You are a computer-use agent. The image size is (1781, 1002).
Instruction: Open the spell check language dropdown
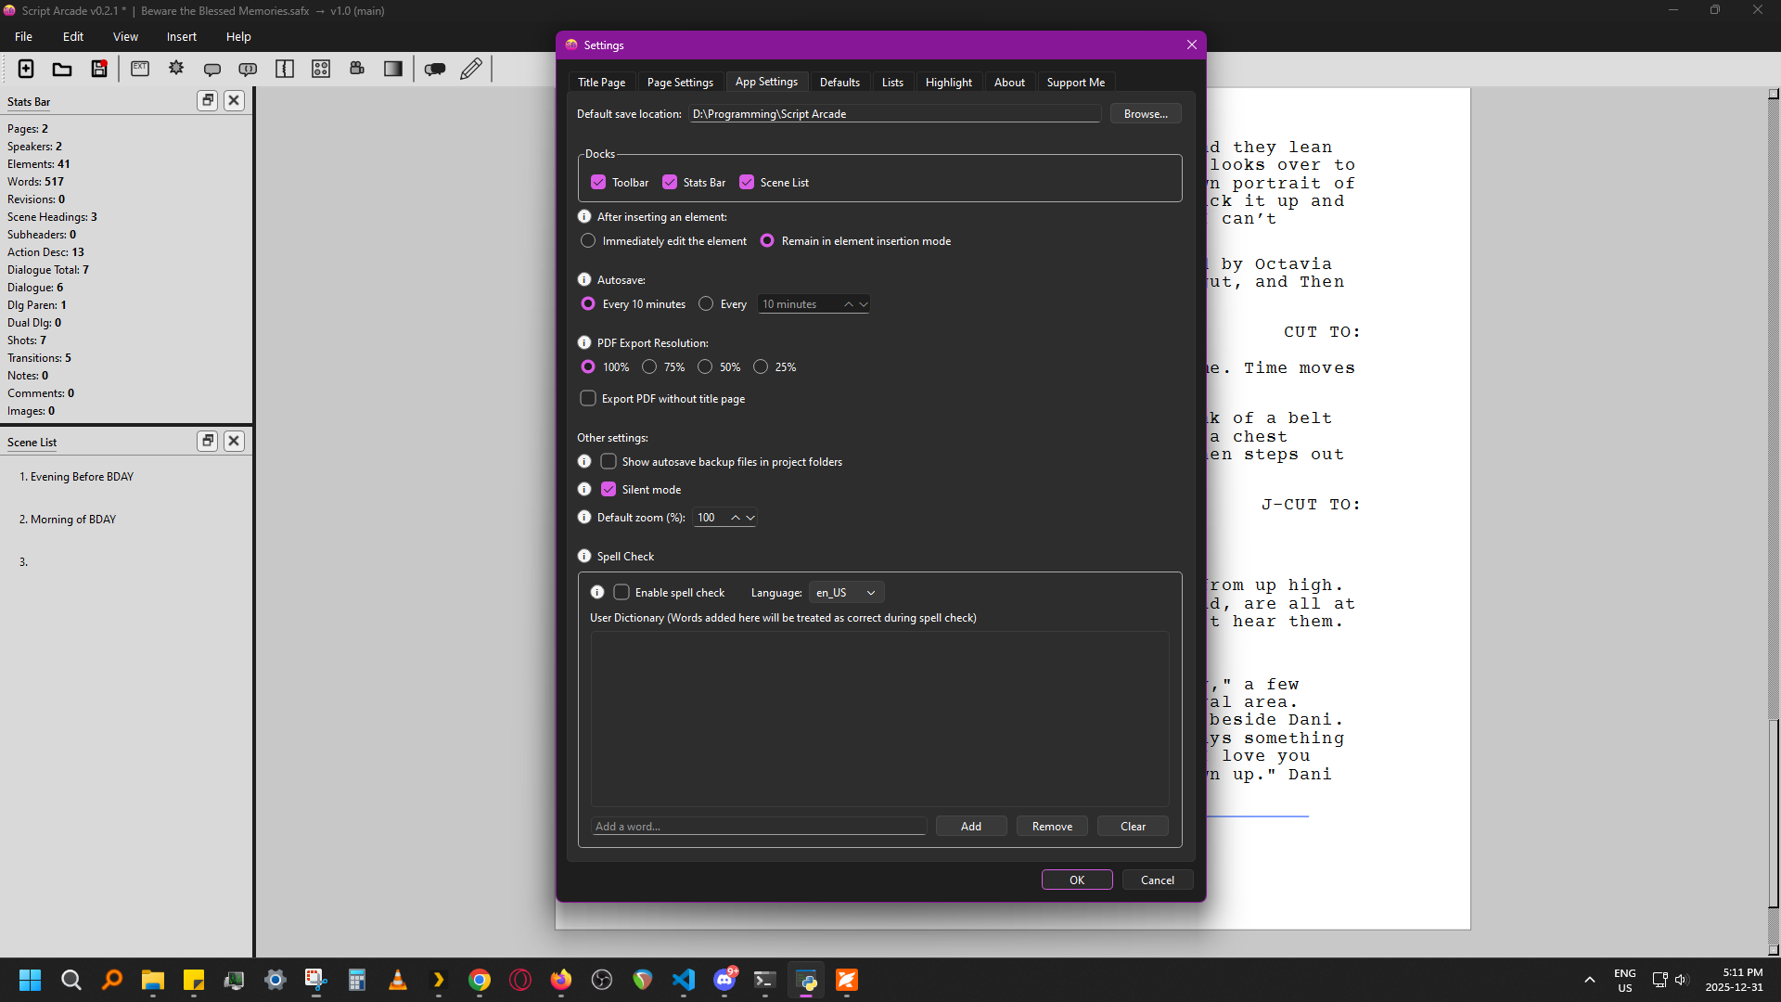(x=846, y=592)
